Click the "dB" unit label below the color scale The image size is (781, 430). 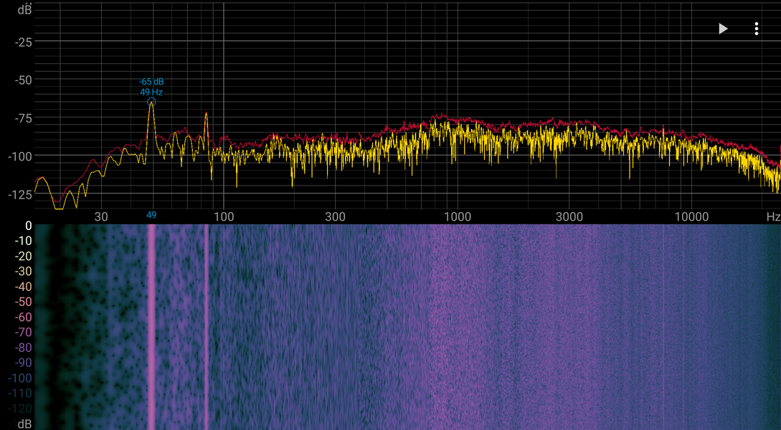[x=25, y=424]
